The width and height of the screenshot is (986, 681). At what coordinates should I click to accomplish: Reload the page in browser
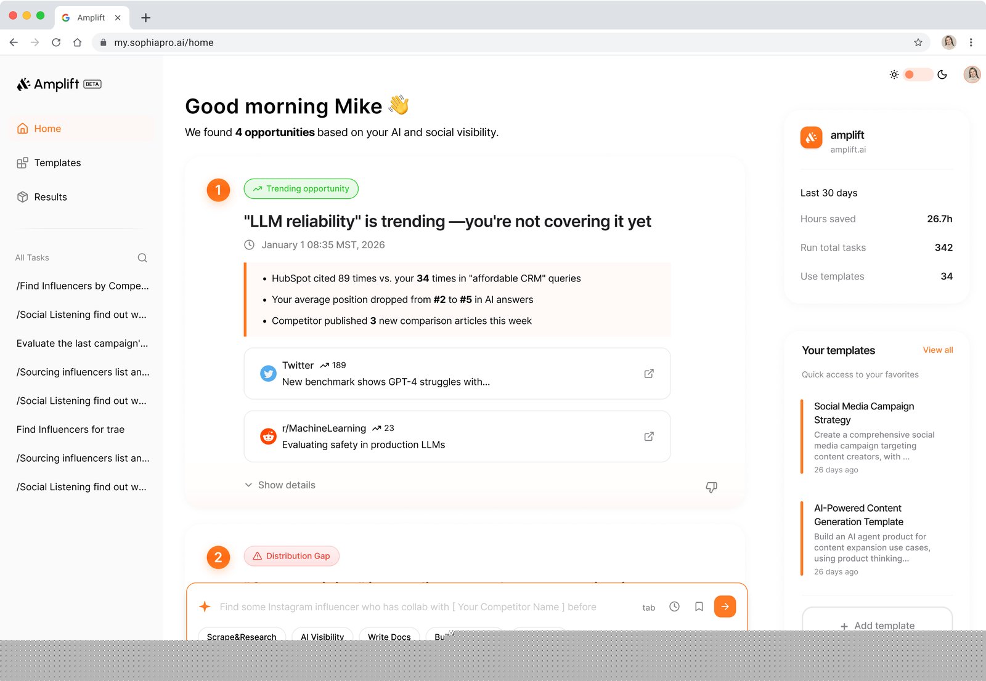click(56, 42)
